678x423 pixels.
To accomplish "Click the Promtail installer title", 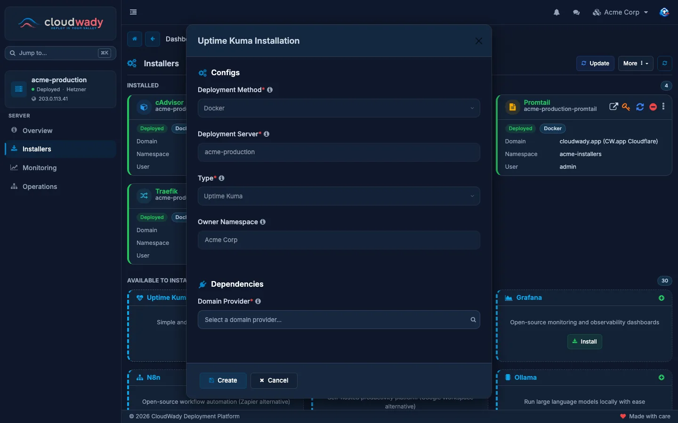I will 537,102.
